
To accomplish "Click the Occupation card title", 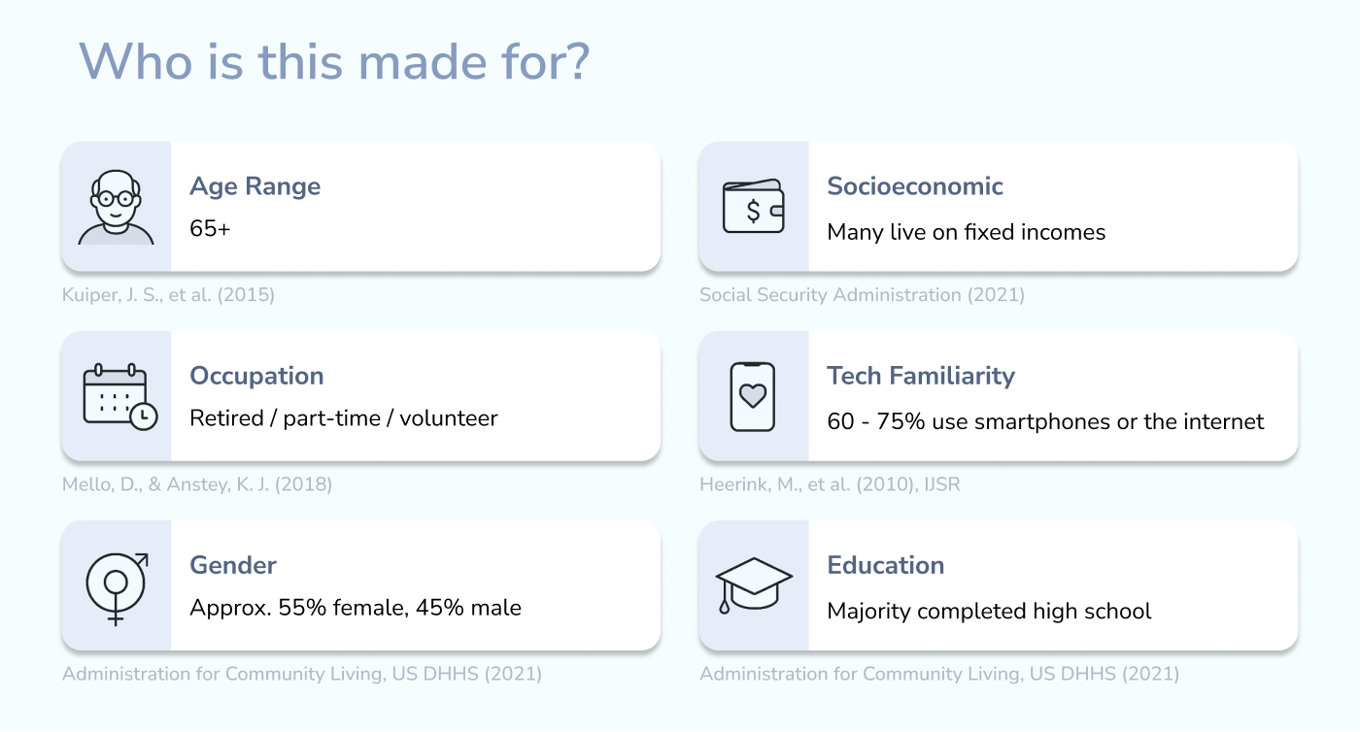I will [x=256, y=376].
